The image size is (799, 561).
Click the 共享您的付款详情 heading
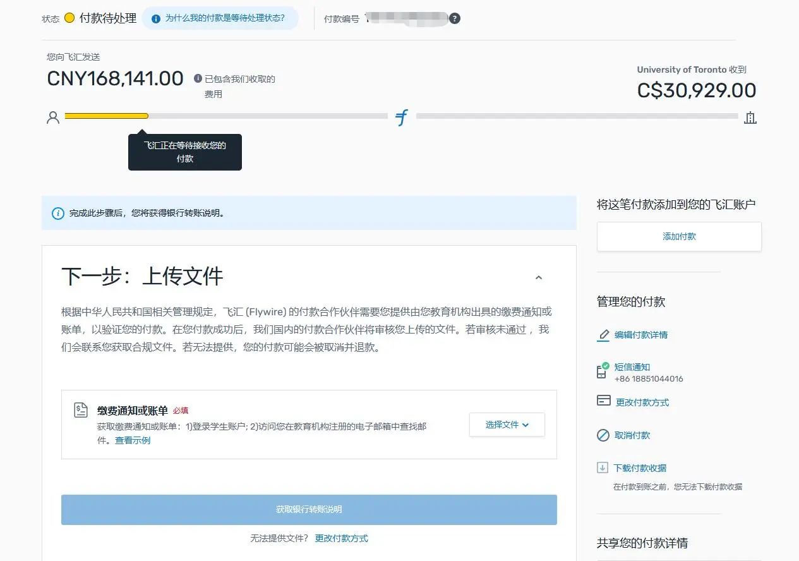(642, 543)
